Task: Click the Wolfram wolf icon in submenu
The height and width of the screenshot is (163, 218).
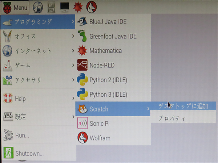Action: coord(82,138)
